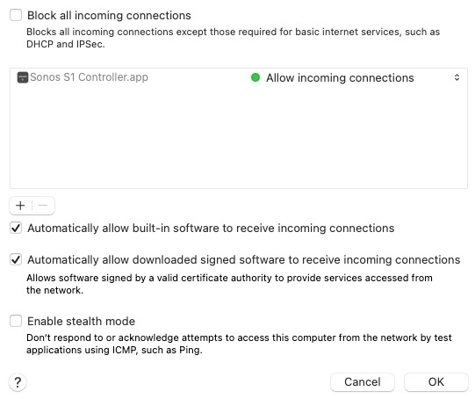The height and width of the screenshot is (399, 475).
Task: Open the Allow incoming connections popup menu
Action: click(356, 77)
